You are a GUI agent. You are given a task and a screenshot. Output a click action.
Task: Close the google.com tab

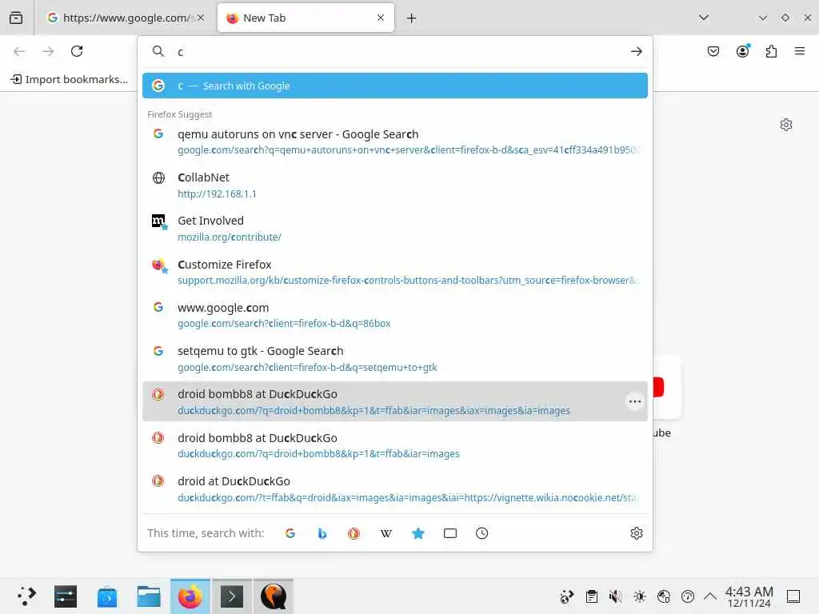click(201, 18)
